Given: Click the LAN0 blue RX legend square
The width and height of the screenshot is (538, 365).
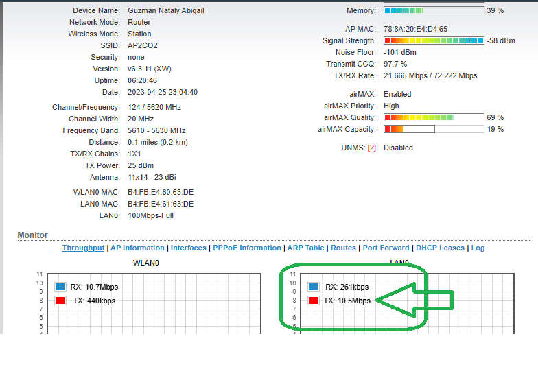Looking at the screenshot, I should pyautogui.click(x=314, y=287).
